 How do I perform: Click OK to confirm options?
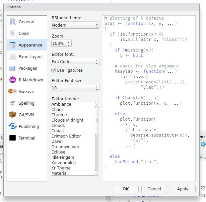(x=126, y=189)
